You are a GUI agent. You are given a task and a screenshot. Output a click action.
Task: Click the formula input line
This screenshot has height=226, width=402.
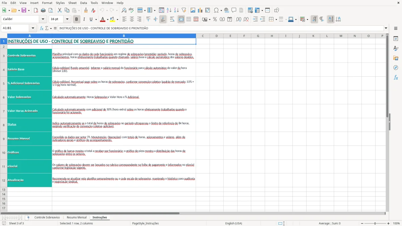(x=221, y=28)
